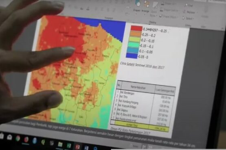Select the legend label "-0.2 - -0.15"
This screenshot has height=150, width=226.
coord(147,41)
